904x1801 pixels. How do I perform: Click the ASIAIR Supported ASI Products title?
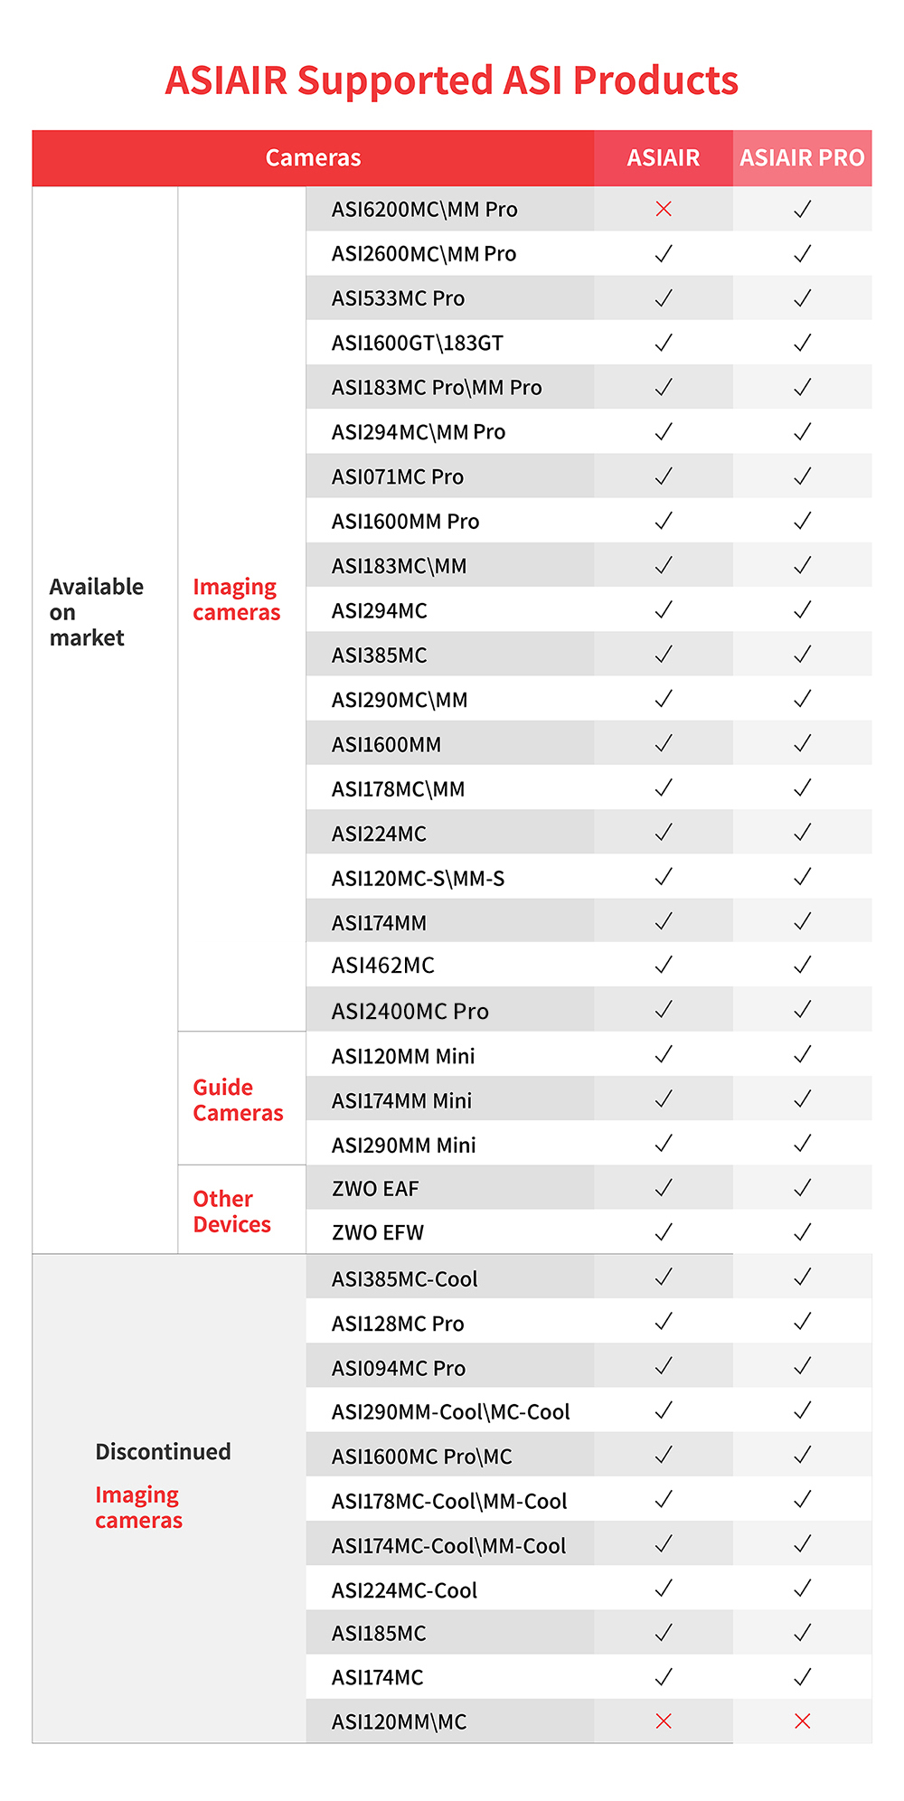(x=451, y=80)
